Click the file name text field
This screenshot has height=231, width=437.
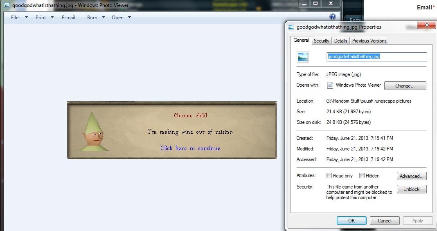(x=376, y=57)
